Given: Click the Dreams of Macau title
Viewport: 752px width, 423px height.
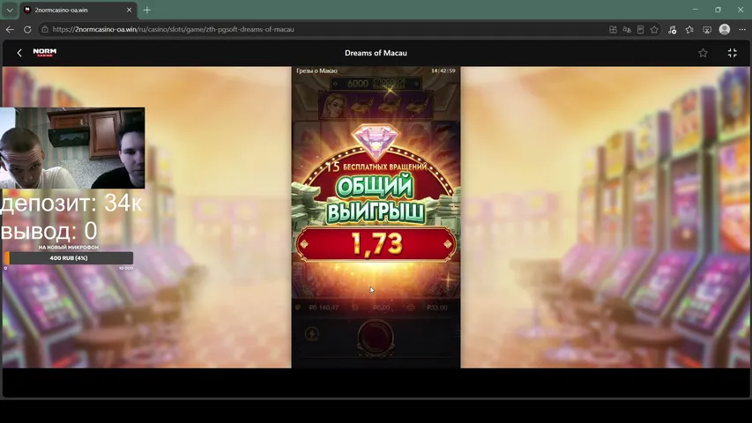Looking at the screenshot, I should 376,53.
